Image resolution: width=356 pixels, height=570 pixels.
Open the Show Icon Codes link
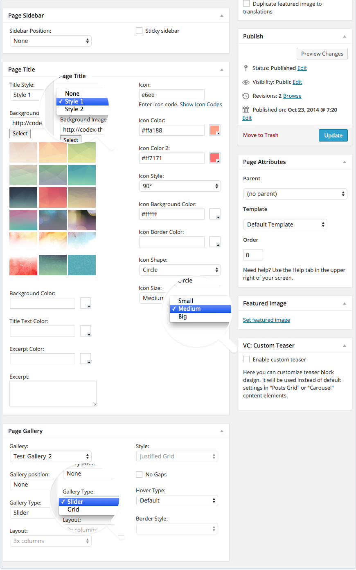[x=201, y=104]
